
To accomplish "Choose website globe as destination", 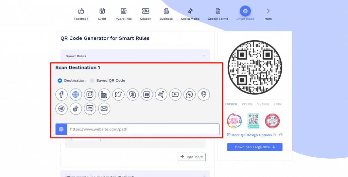I will [x=76, y=94].
